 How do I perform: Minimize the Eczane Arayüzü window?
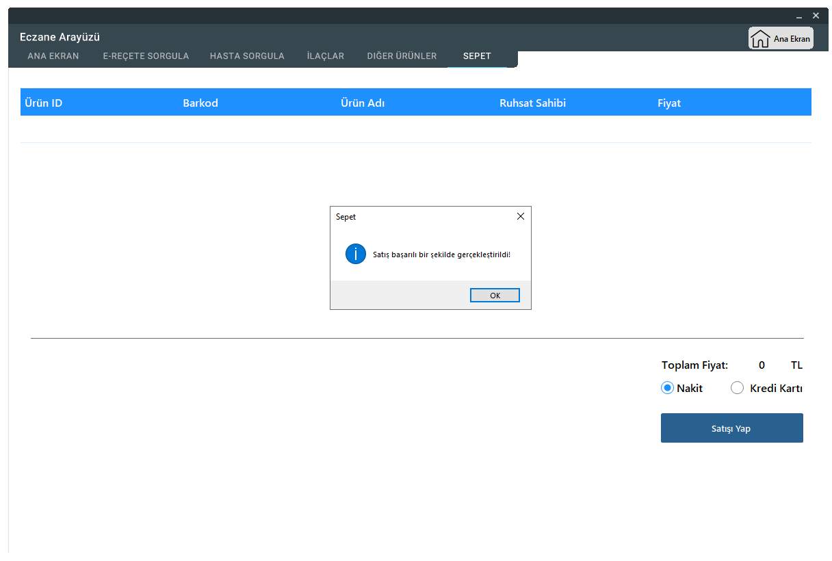(x=798, y=16)
